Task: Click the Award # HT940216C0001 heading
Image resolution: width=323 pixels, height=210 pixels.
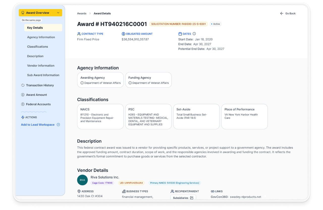Action: tap(112, 24)
